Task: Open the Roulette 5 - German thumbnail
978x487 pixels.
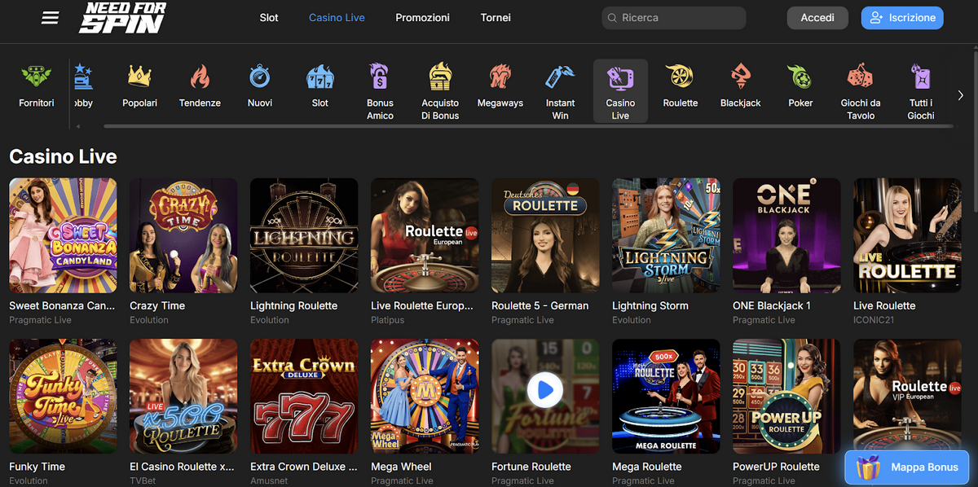Action: (x=545, y=235)
